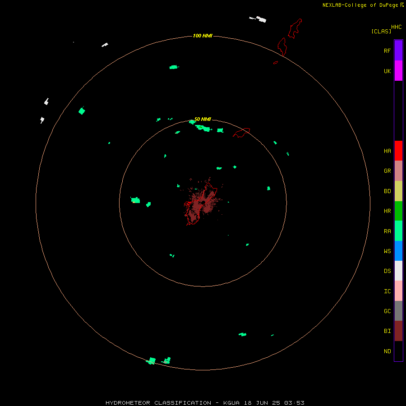Viewport: 406px width, 406px height.
Task: Select the BD yellow legend block
Action: click(398, 191)
